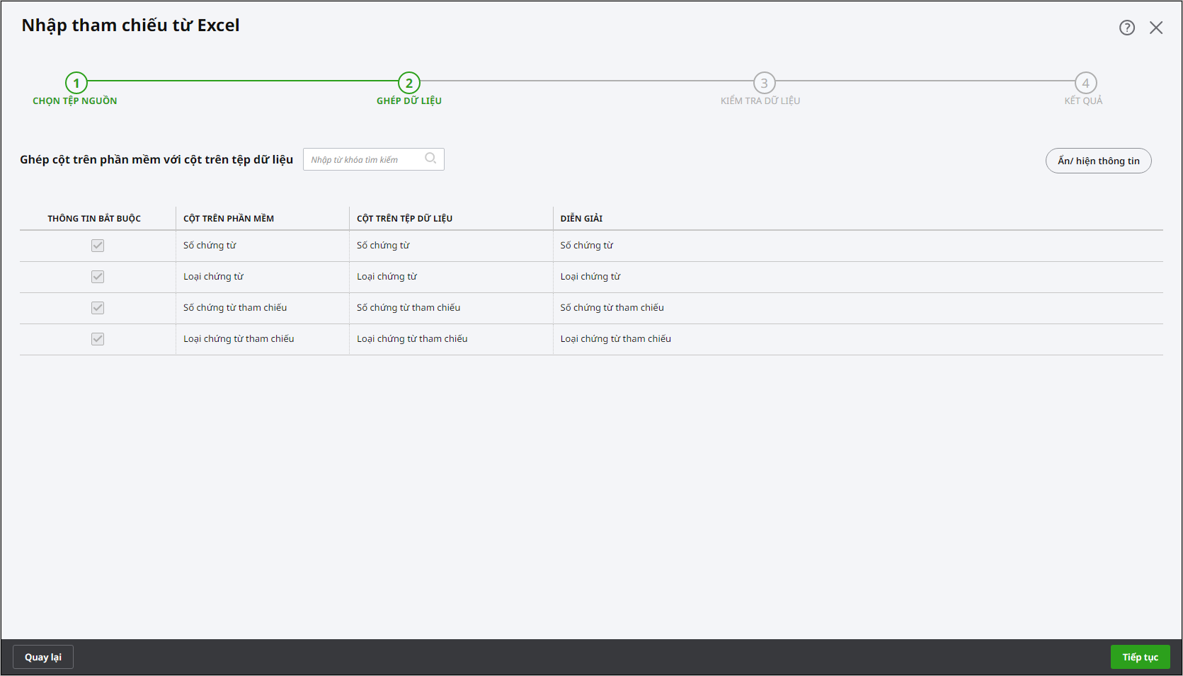Click the search magnifier icon

click(x=430, y=159)
